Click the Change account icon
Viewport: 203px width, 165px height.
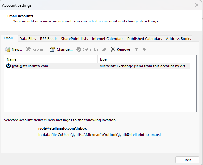(53, 49)
